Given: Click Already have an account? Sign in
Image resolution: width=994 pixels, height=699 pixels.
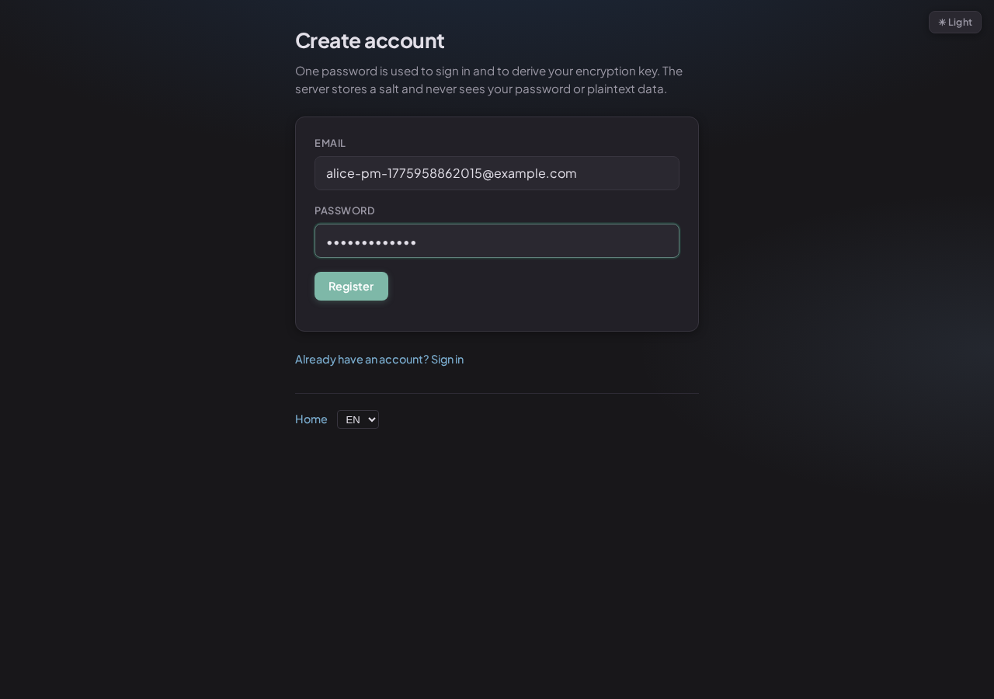Looking at the screenshot, I should pos(379,359).
